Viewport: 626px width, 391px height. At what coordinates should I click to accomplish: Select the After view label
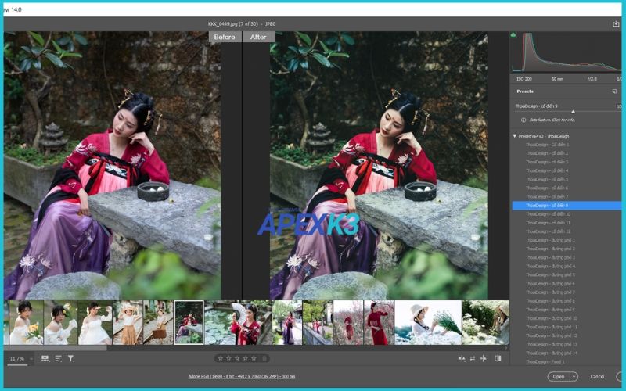[258, 37]
